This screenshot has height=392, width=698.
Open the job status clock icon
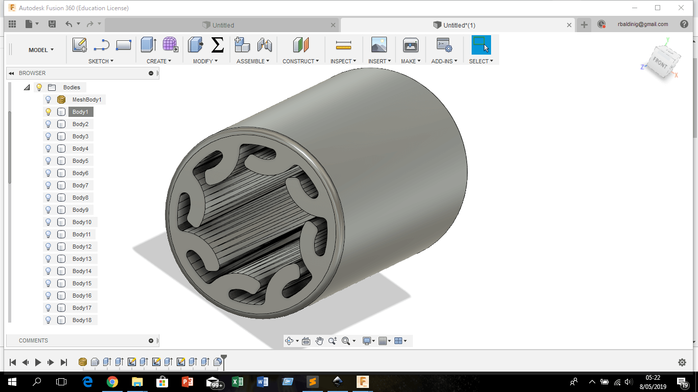(601, 24)
